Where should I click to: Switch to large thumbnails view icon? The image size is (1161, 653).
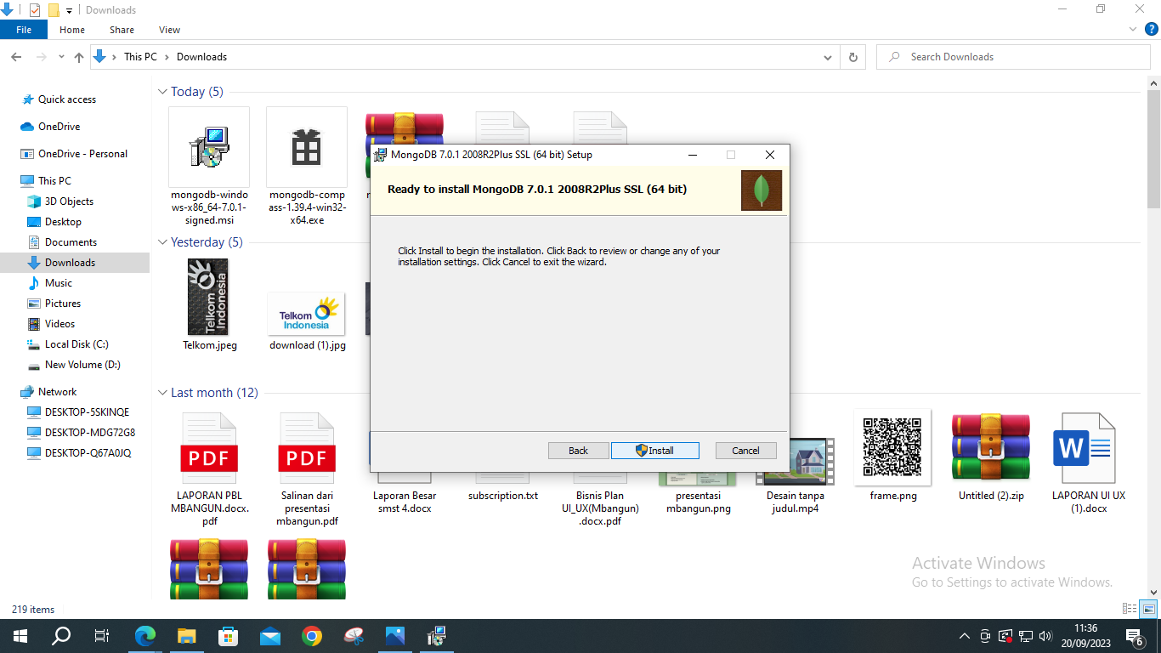pos(1149,609)
